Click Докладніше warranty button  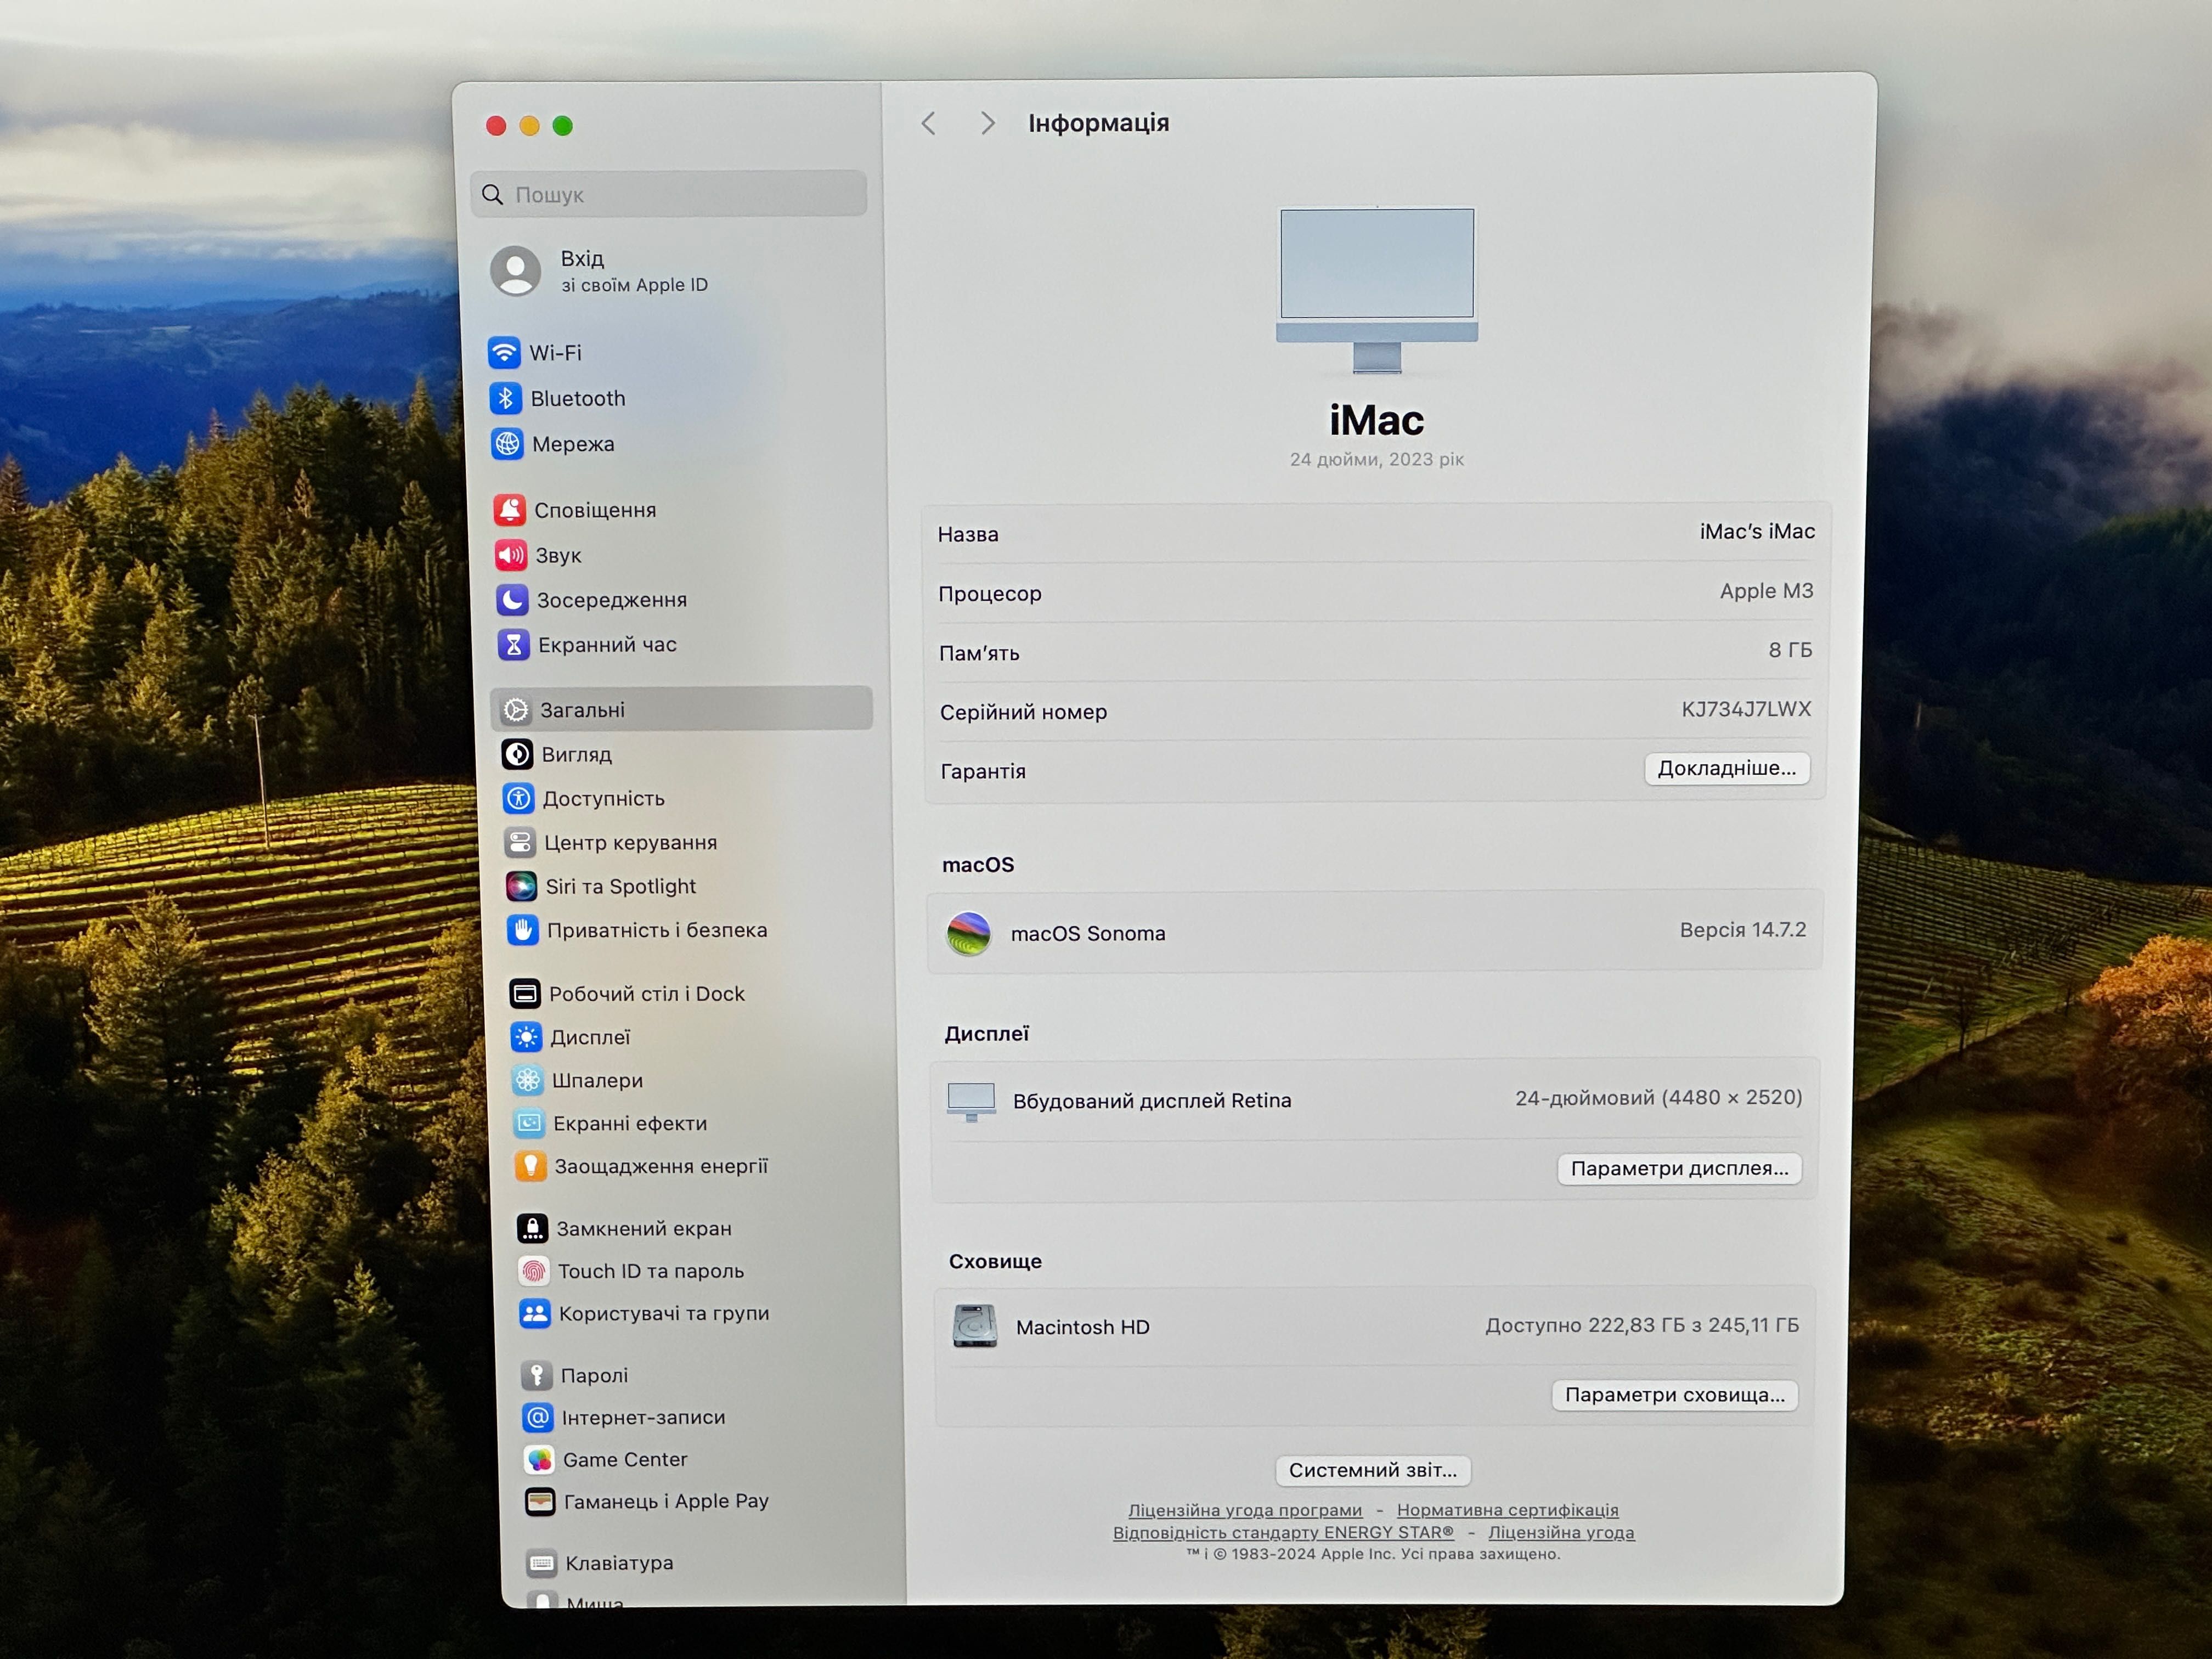point(1727,768)
